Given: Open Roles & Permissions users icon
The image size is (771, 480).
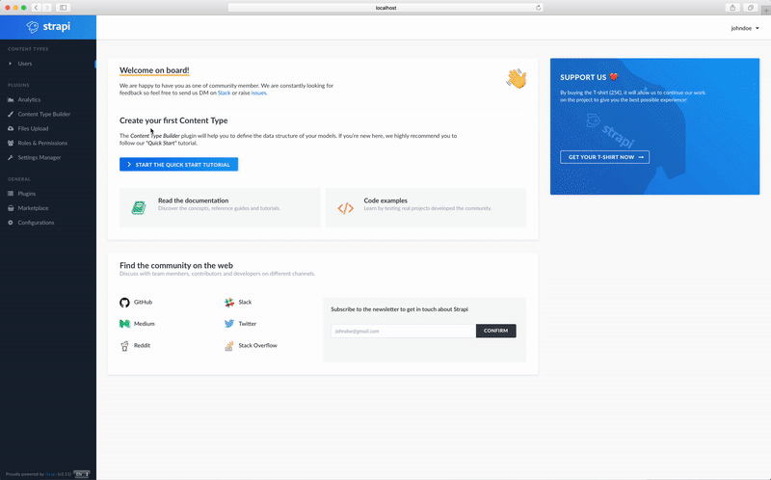Looking at the screenshot, I should (x=11, y=143).
